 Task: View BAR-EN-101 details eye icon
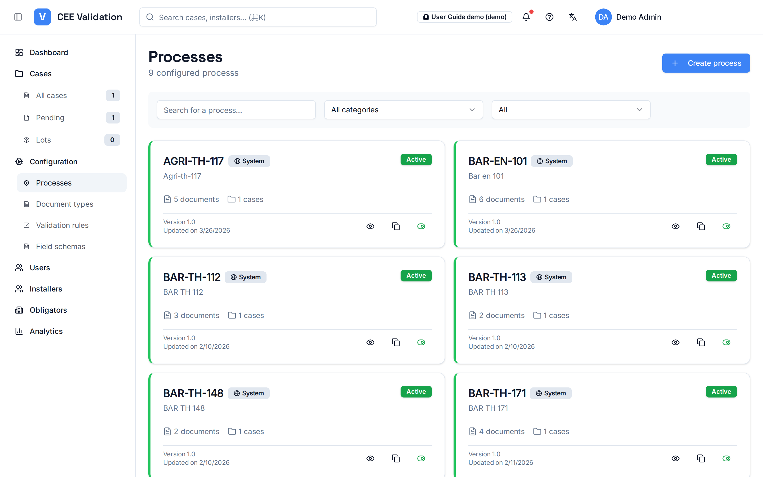(x=675, y=226)
